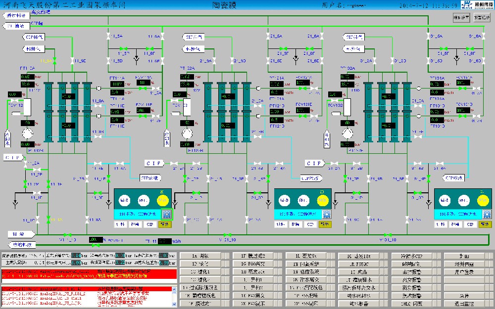The width and height of the screenshot is (495, 309).
Task: Click valve 11_5A on the upper pipe
Action: click(x=108, y=36)
